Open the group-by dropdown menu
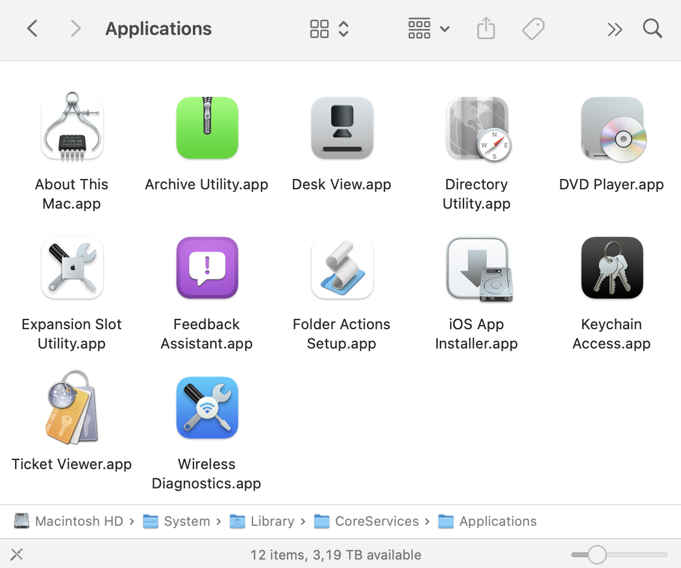This screenshot has height=568, width=681. pos(444,28)
